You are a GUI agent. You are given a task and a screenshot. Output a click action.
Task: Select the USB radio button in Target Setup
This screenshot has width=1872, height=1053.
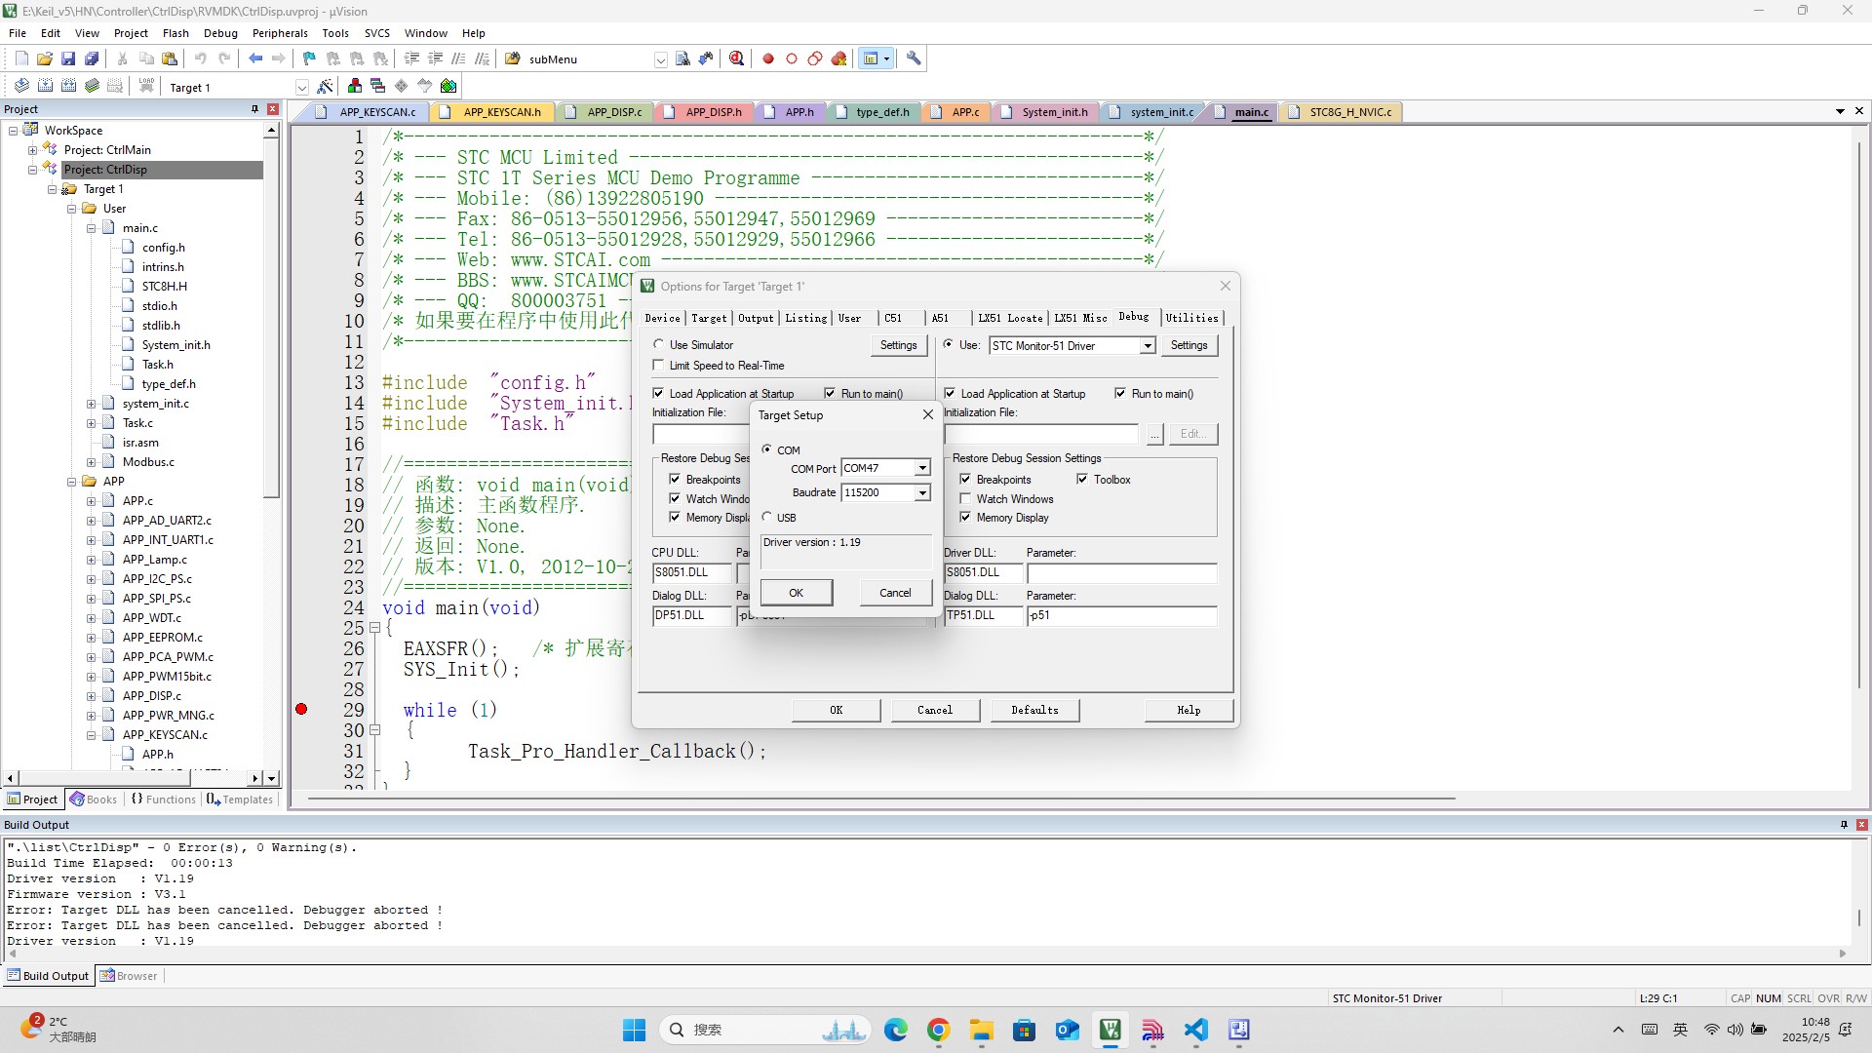click(x=767, y=517)
